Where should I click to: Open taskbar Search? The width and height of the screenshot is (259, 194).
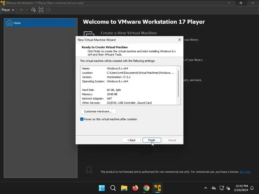tap(113, 188)
